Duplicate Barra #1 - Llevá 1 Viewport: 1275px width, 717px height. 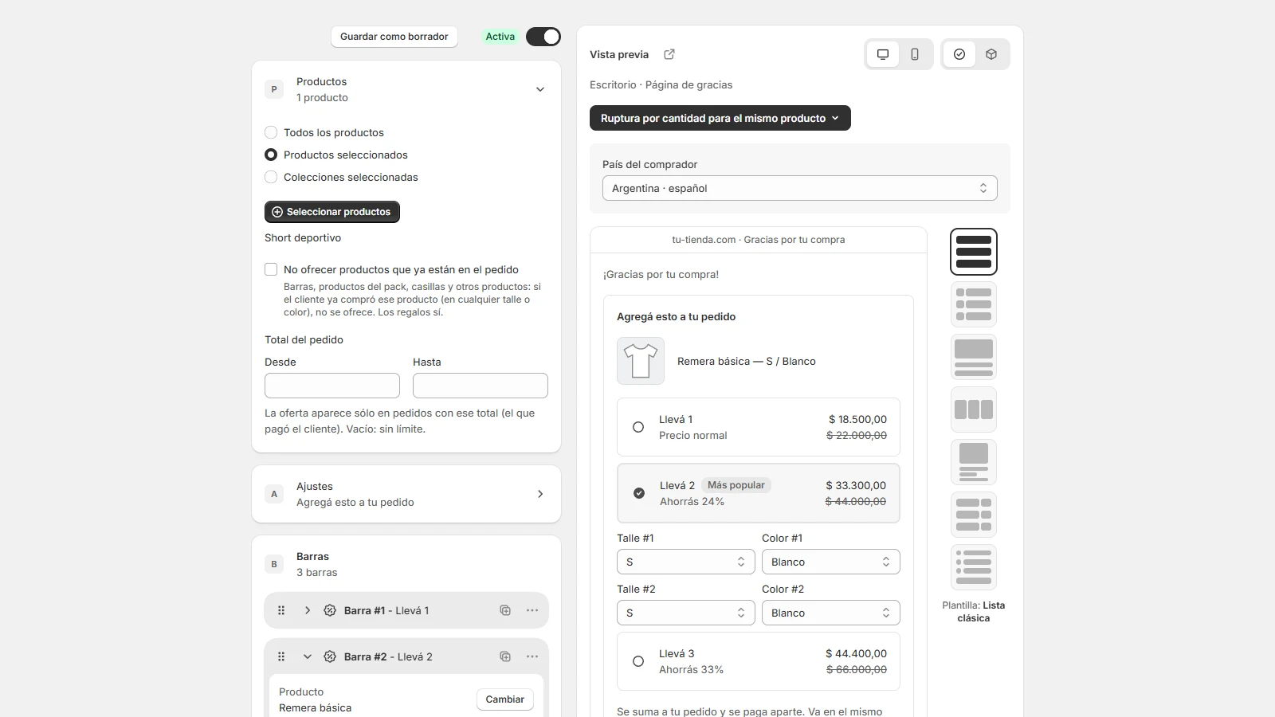pos(505,610)
